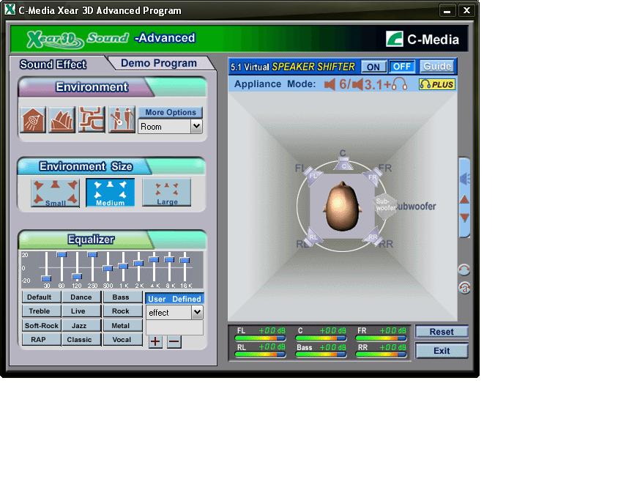Apply the Classic equalizer preset
629x501 pixels.
tap(81, 340)
